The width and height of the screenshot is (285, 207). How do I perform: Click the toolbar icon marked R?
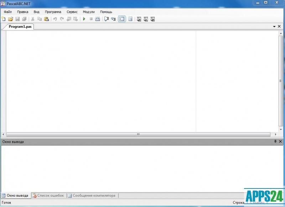tap(152, 19)
